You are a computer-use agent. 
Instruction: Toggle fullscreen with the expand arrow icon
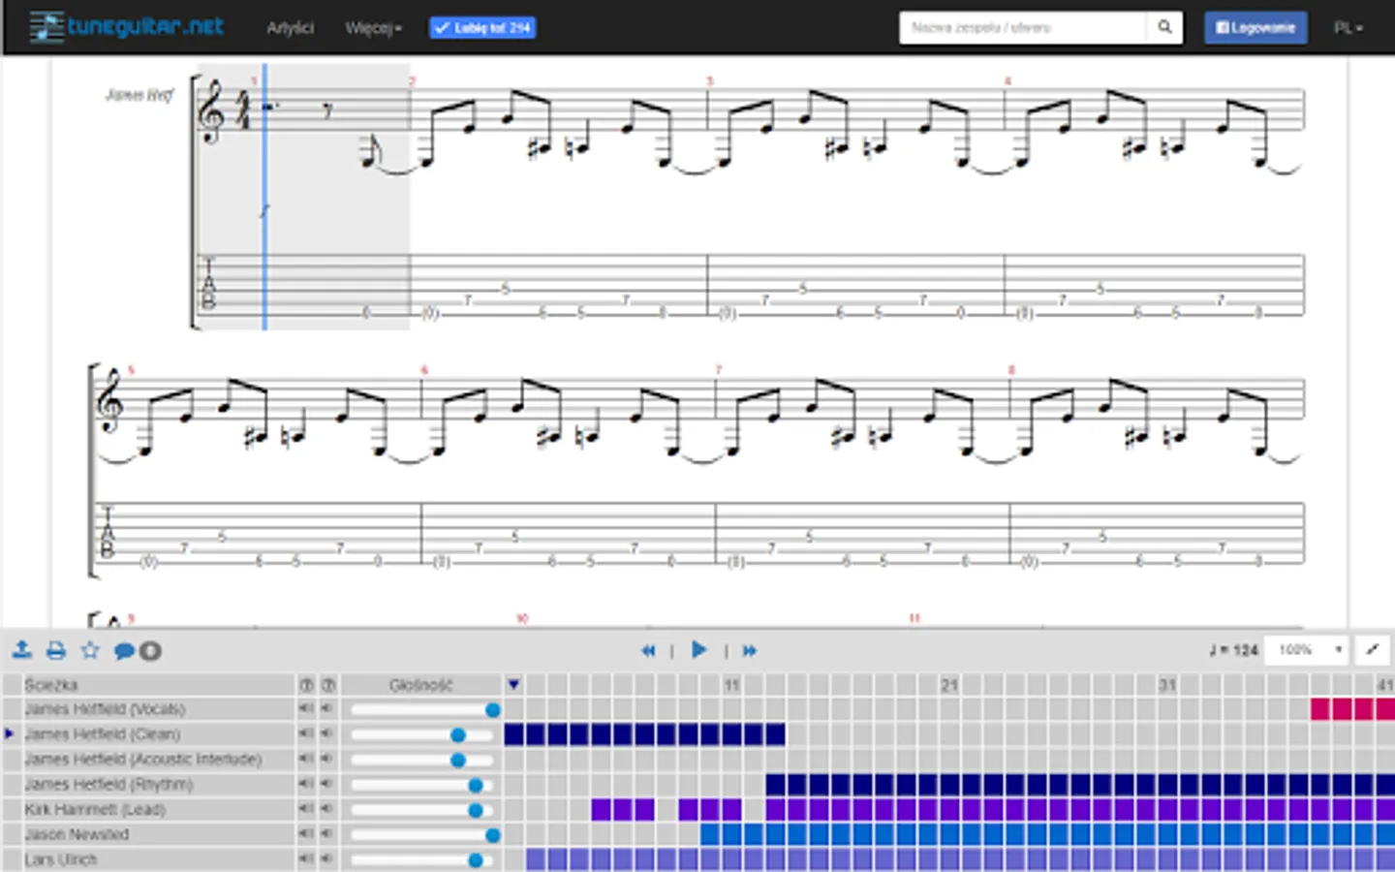click(x=1372, y=649)
